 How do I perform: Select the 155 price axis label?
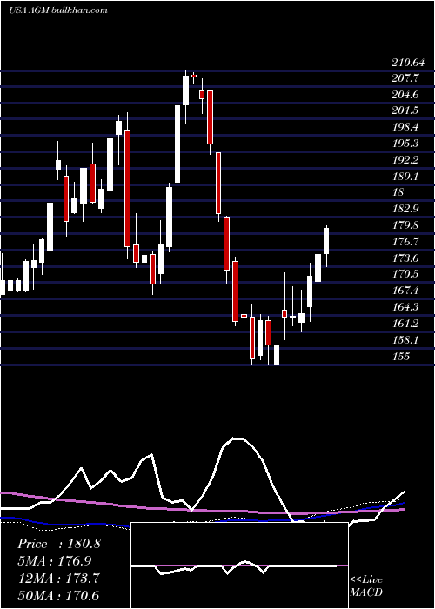[x=401, y=356]
